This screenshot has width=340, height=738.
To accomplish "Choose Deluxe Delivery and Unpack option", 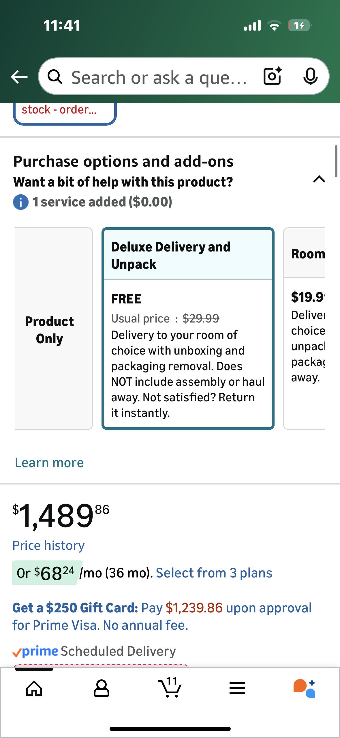I will 188,329.
